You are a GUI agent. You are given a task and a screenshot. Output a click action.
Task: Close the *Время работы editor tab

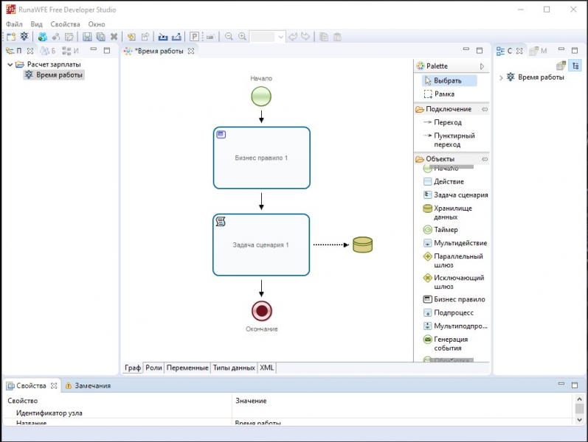coord(191,51)
